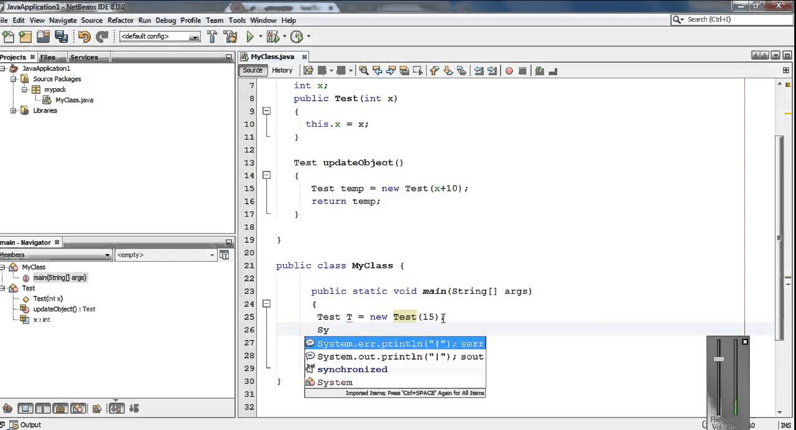Click the Shift Line Right icon
This screenshot has width=796, height=430.
492,70
